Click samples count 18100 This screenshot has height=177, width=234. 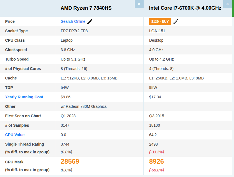(x=154, y=125)
